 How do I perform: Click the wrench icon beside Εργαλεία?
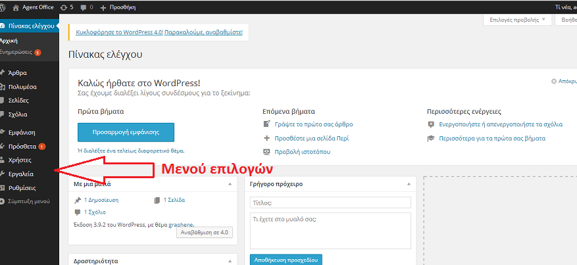tap(2, 174)
